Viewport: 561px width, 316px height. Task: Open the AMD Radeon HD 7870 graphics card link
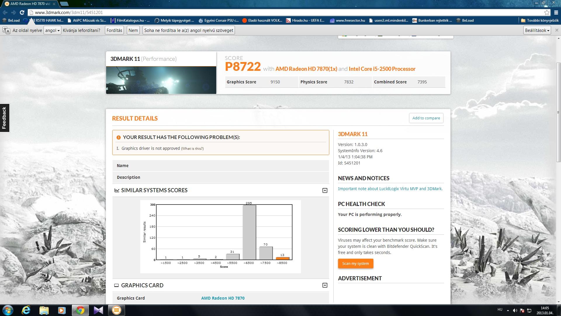(x=223, y=298)
